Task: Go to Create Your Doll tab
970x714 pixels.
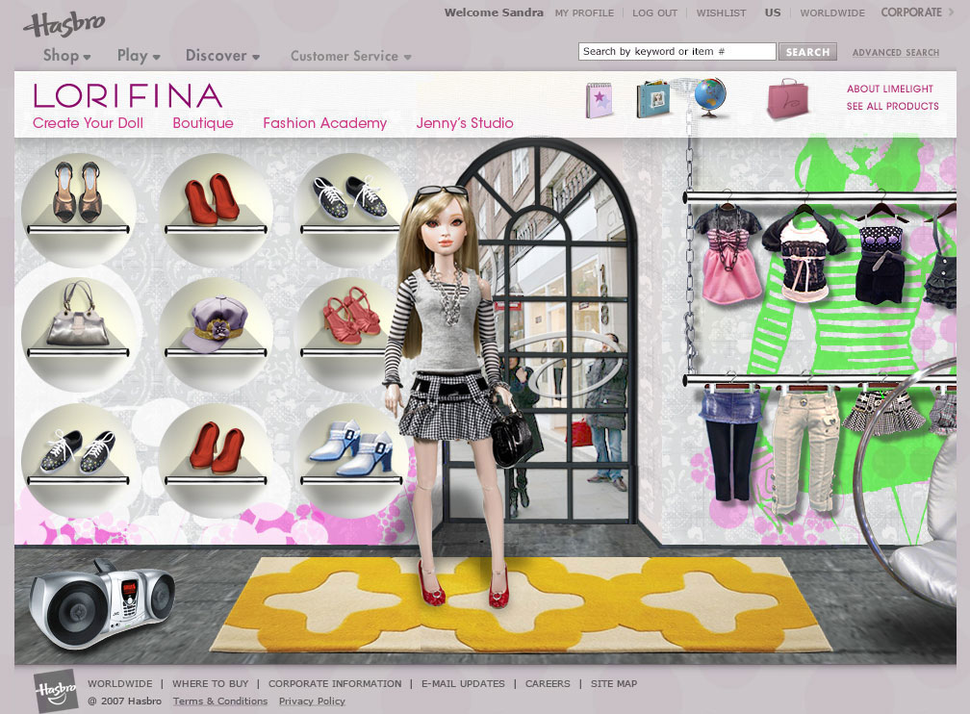Action: coord(88,123)
